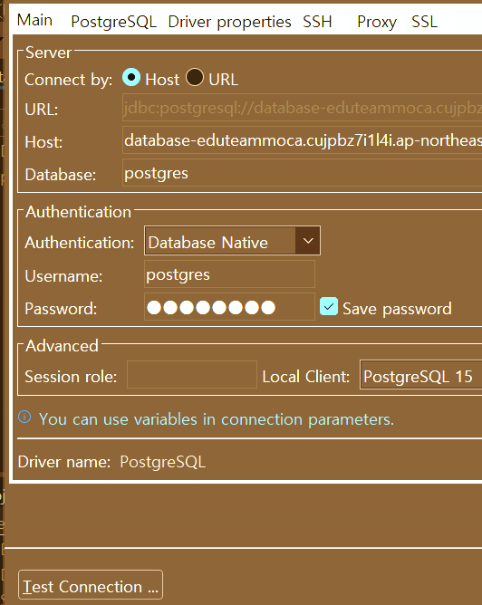Click the Connect by label
Screen dimensions: 482x605
[x=68, y=80]
